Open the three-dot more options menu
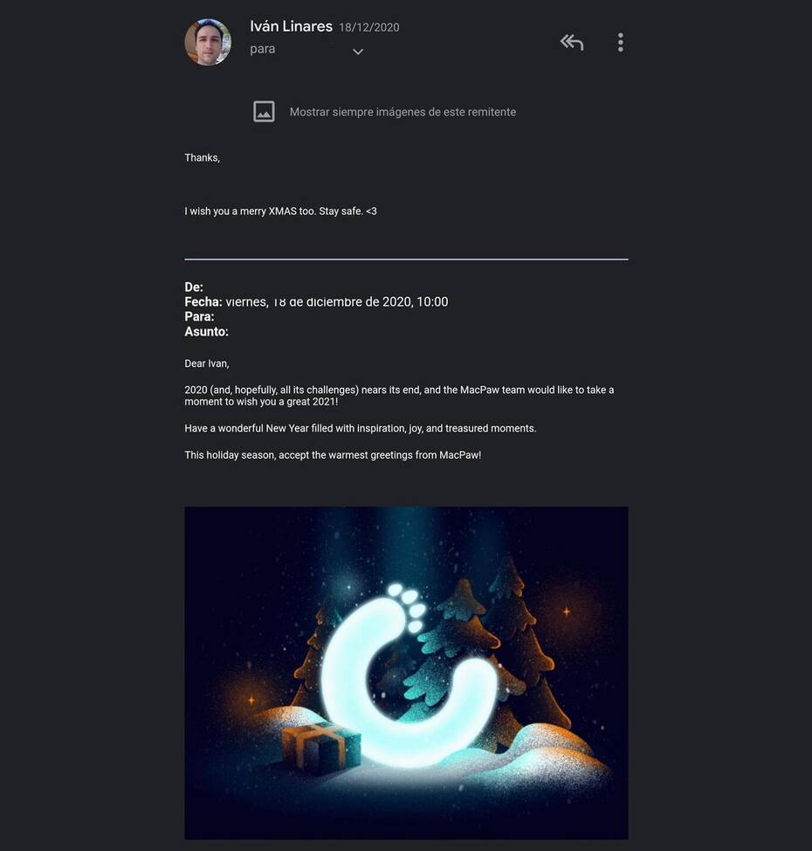The width and height of the screenshot is (812, 851). [621, 42]
